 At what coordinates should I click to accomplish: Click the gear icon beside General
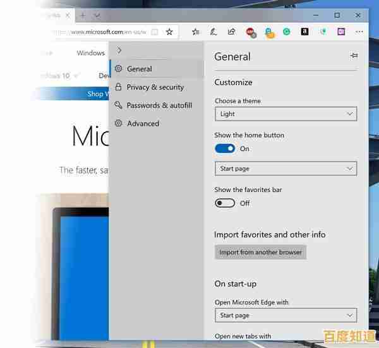pos(118,69)
